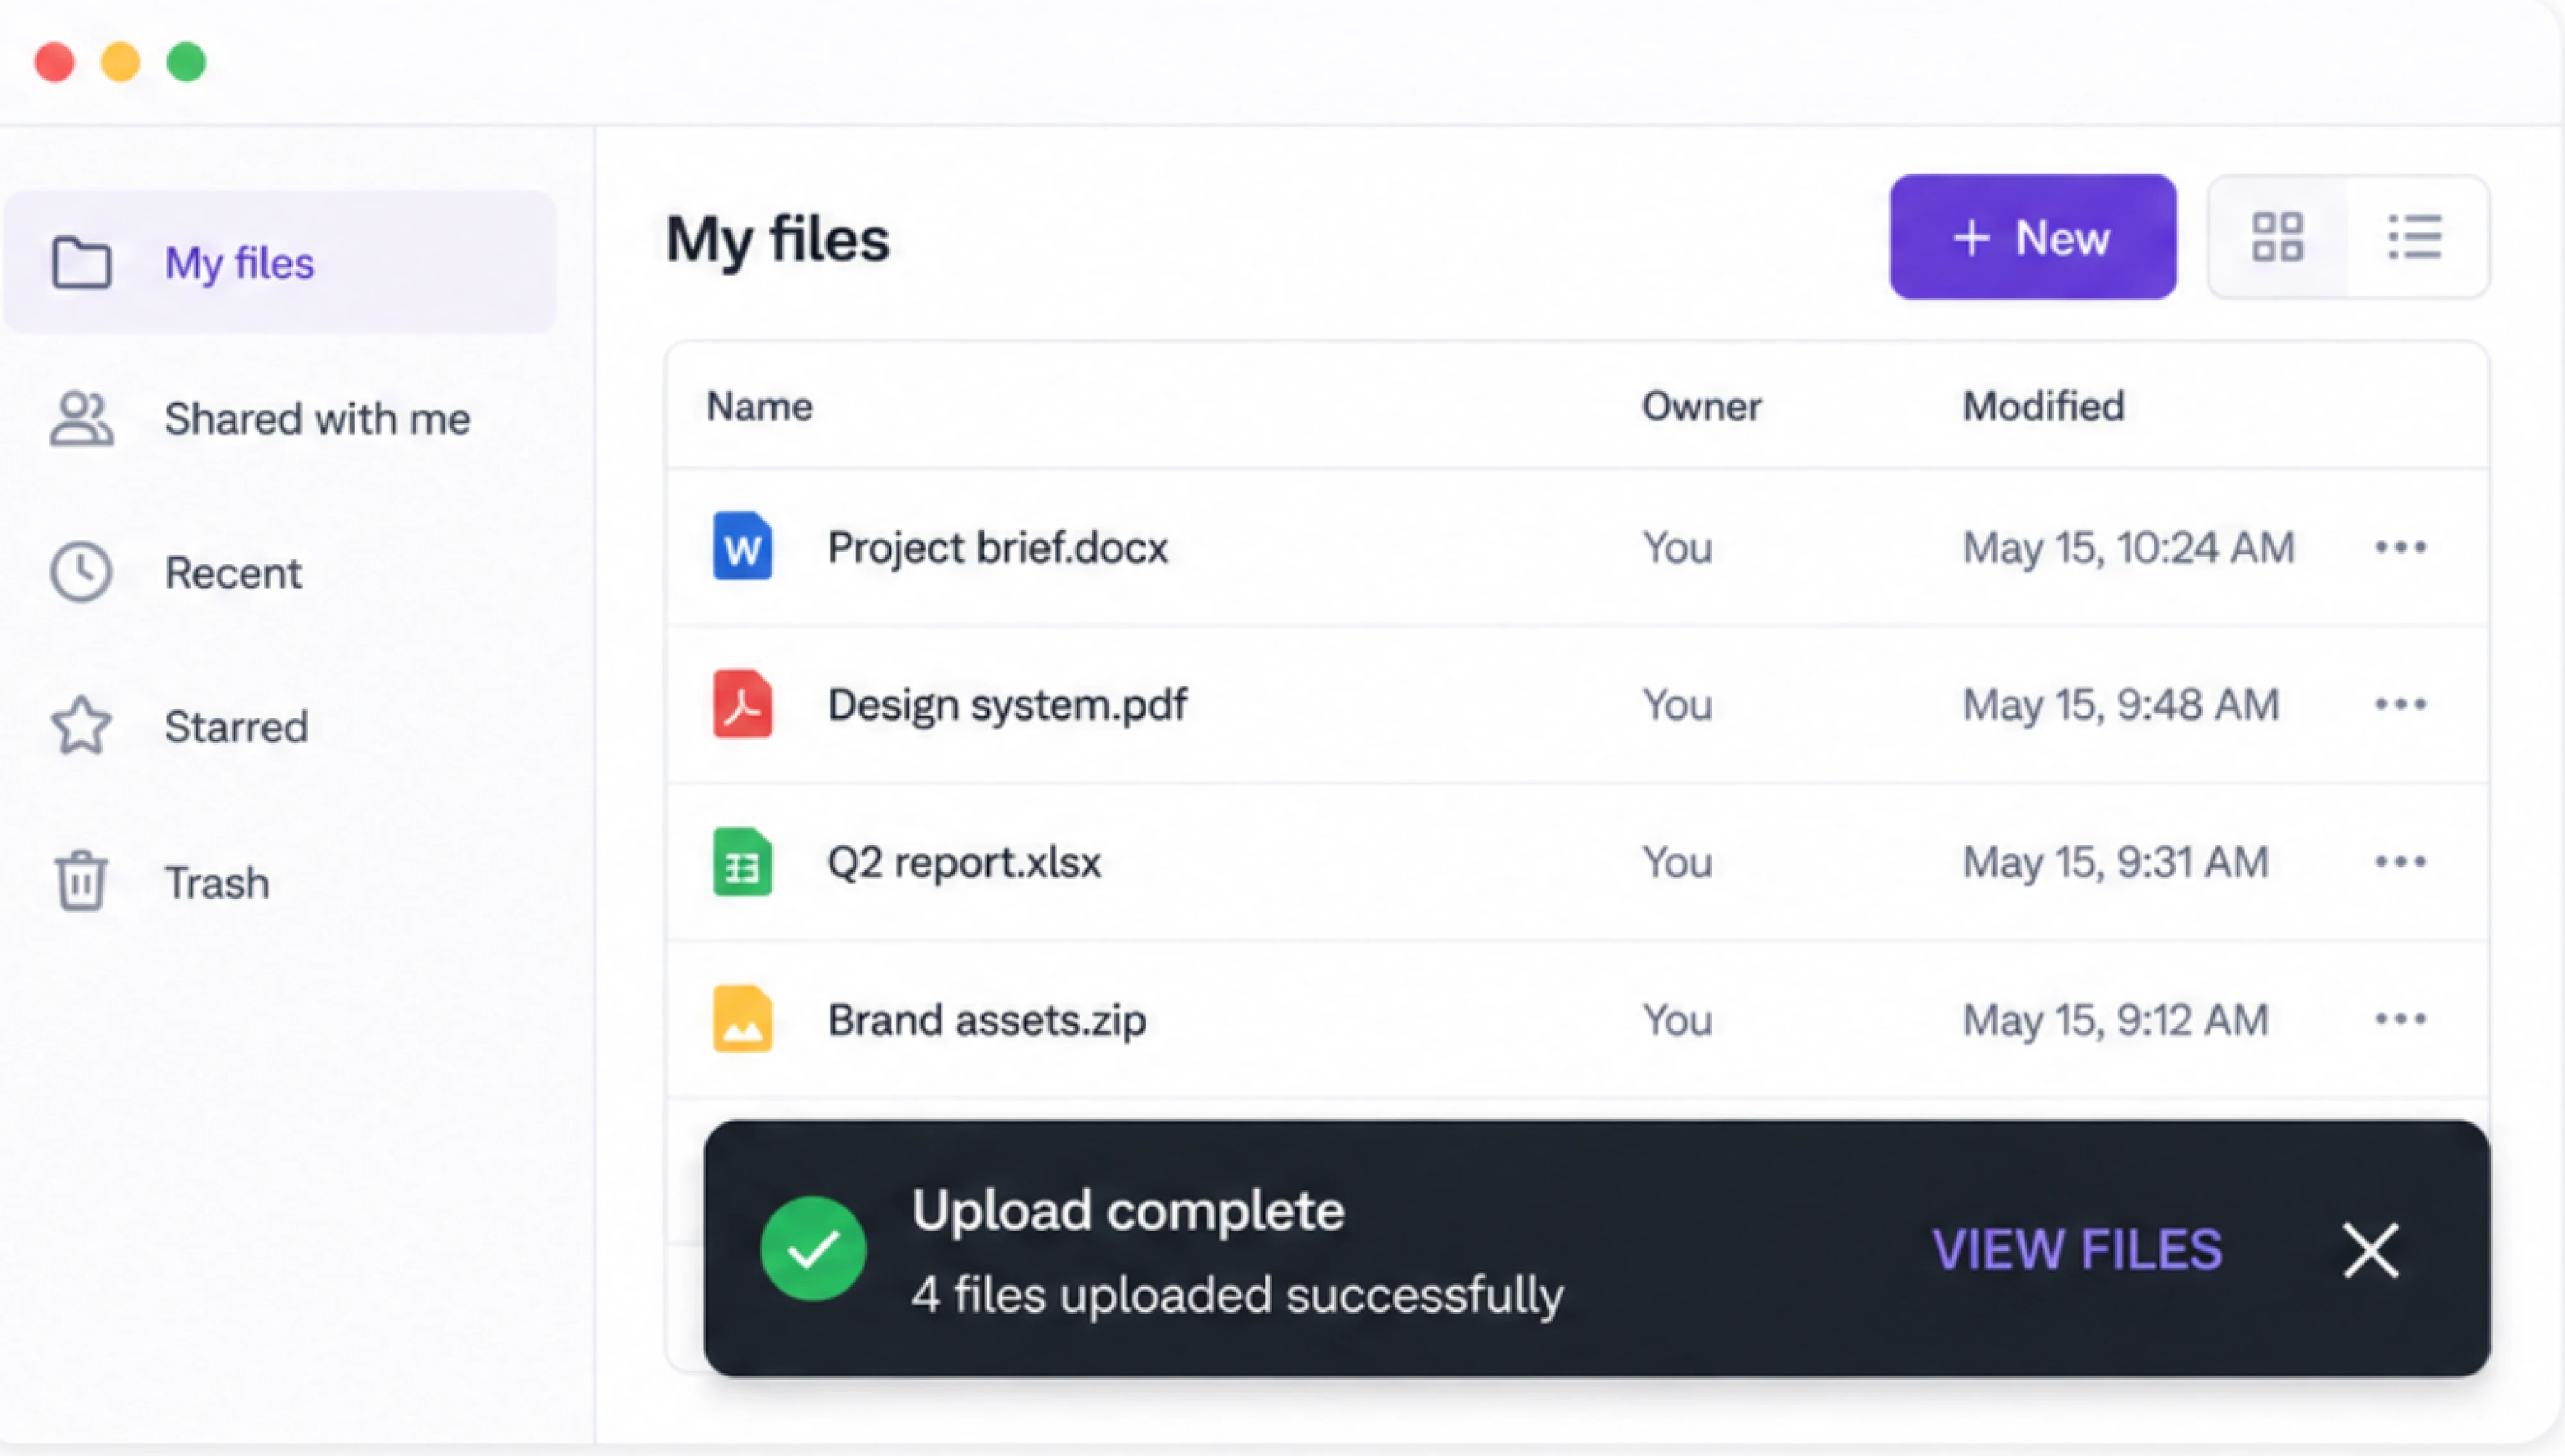The height and width of the screenshot is (1456, 2565).
Task: Click the Word icon for Project brief.docx
Action: coord(742,547)
